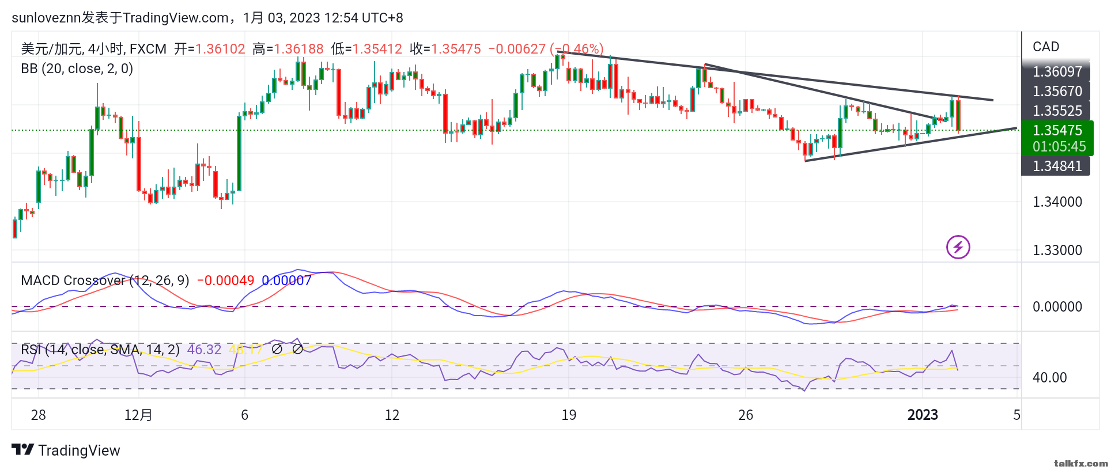Click the RSI value 46.32
The height and width of the screenshot is (470, 1111).
(x=204, y=350)
